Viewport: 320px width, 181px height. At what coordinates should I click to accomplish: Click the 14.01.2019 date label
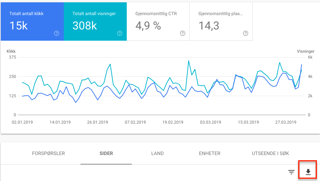pyautogui.click(x=60, y=122)
